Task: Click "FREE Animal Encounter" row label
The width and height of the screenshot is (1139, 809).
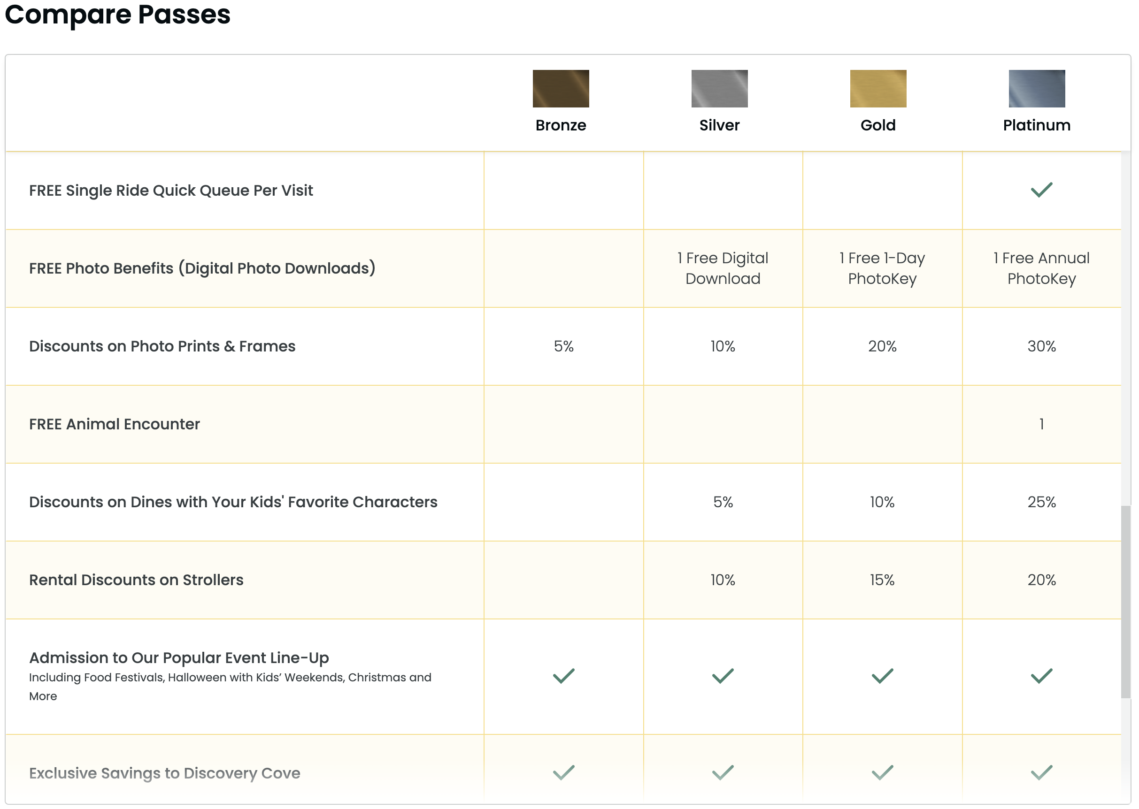Action: (114, 424)
